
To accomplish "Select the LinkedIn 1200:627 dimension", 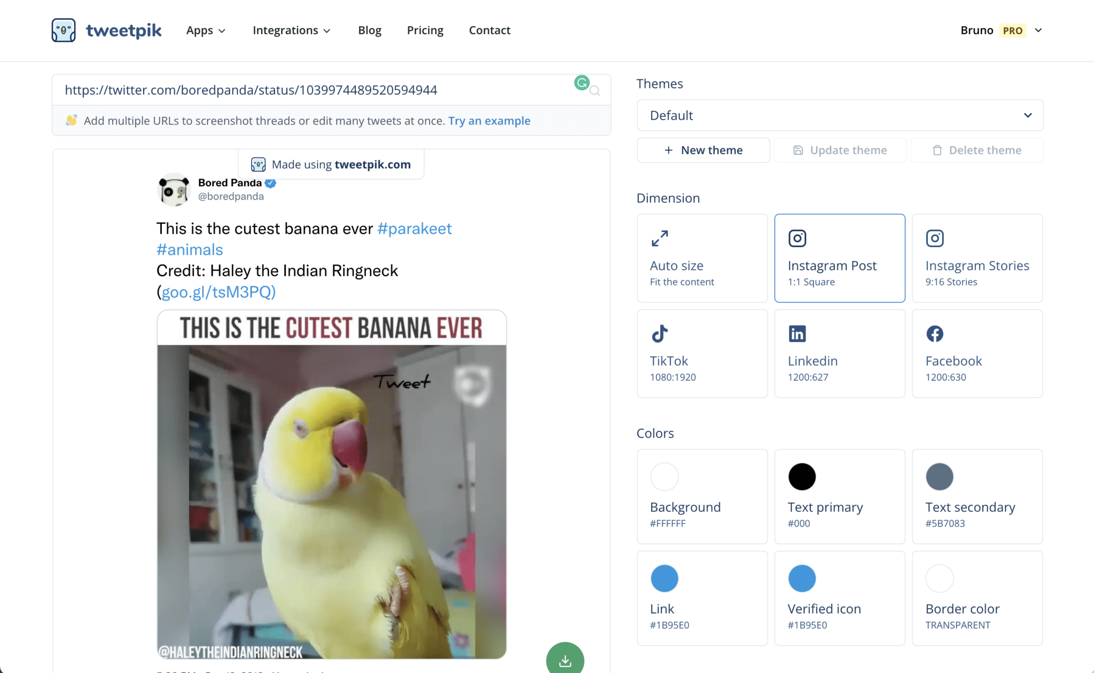I will [839, 353].
